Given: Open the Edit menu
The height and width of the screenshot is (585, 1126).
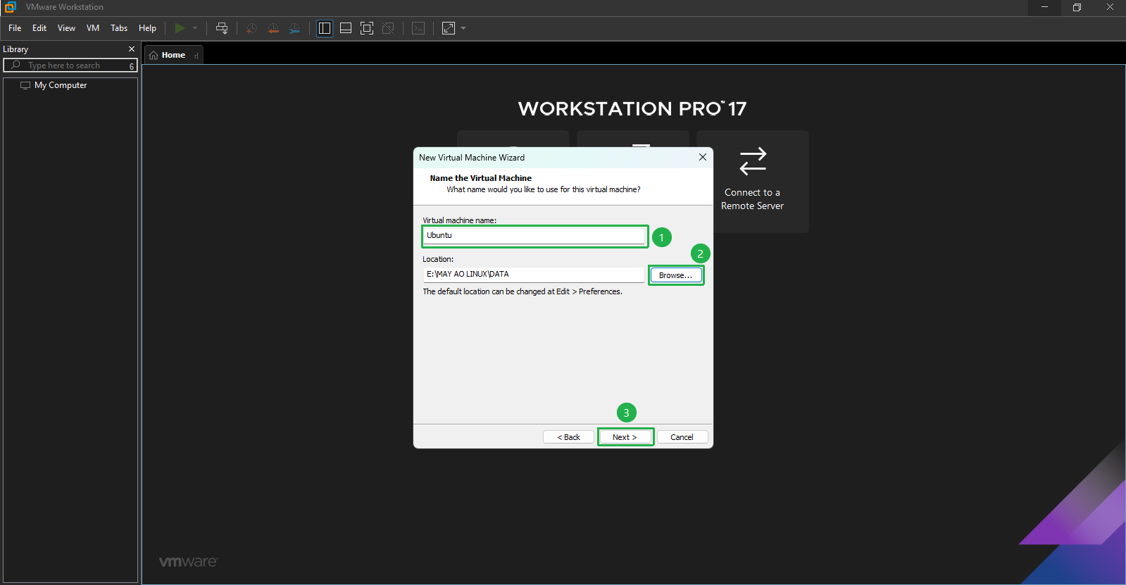Looking at the screenshot, I should pyautogui.click(x=39, y=28).
